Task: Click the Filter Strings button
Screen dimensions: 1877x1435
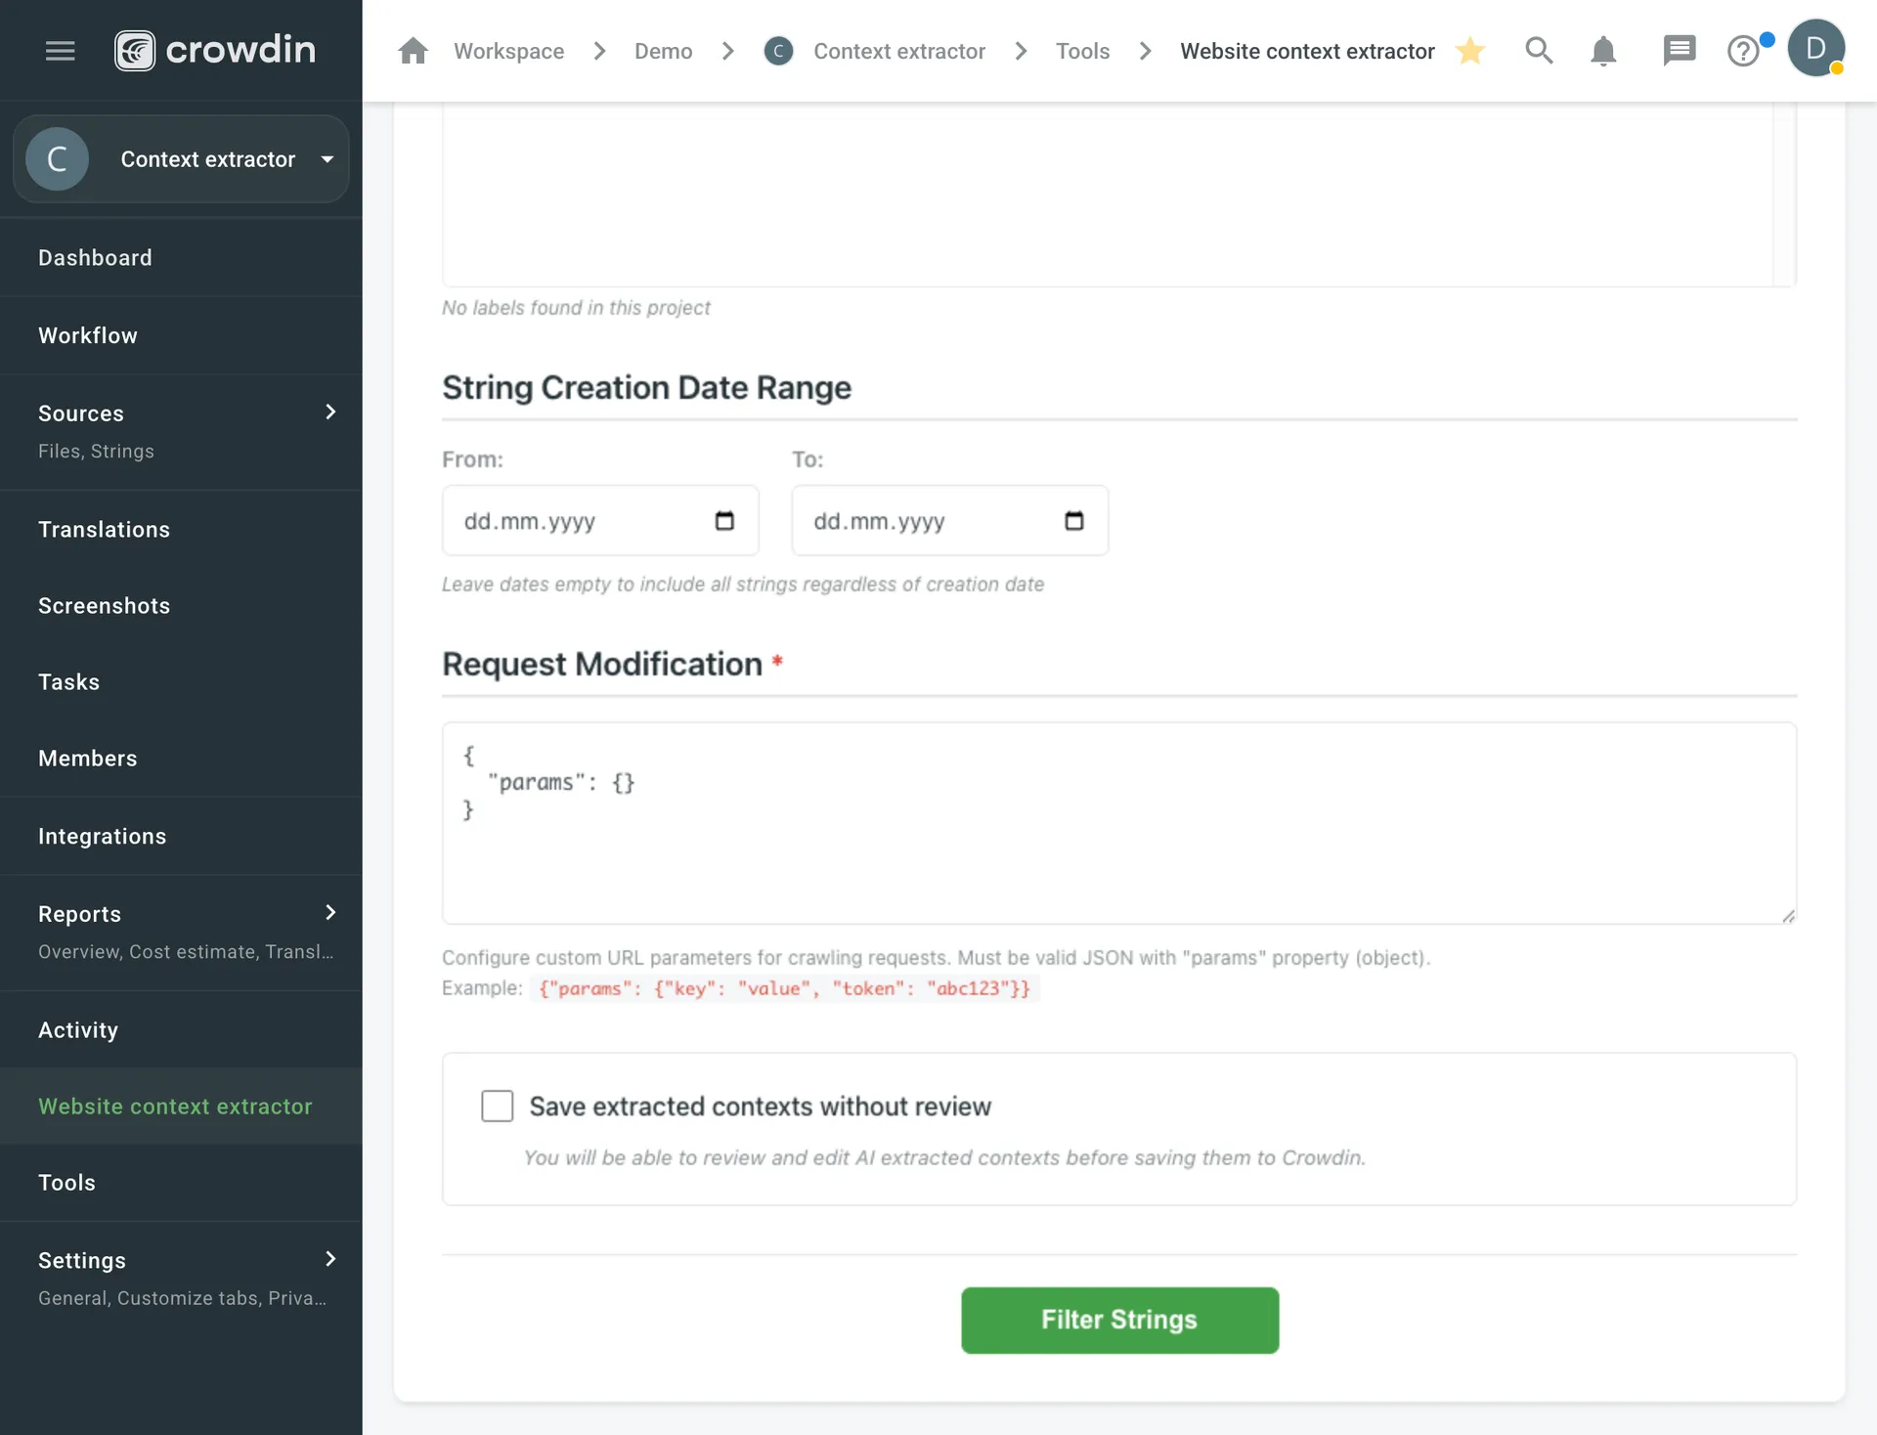Action: pyautogui.click(x=1119, y=1320)
